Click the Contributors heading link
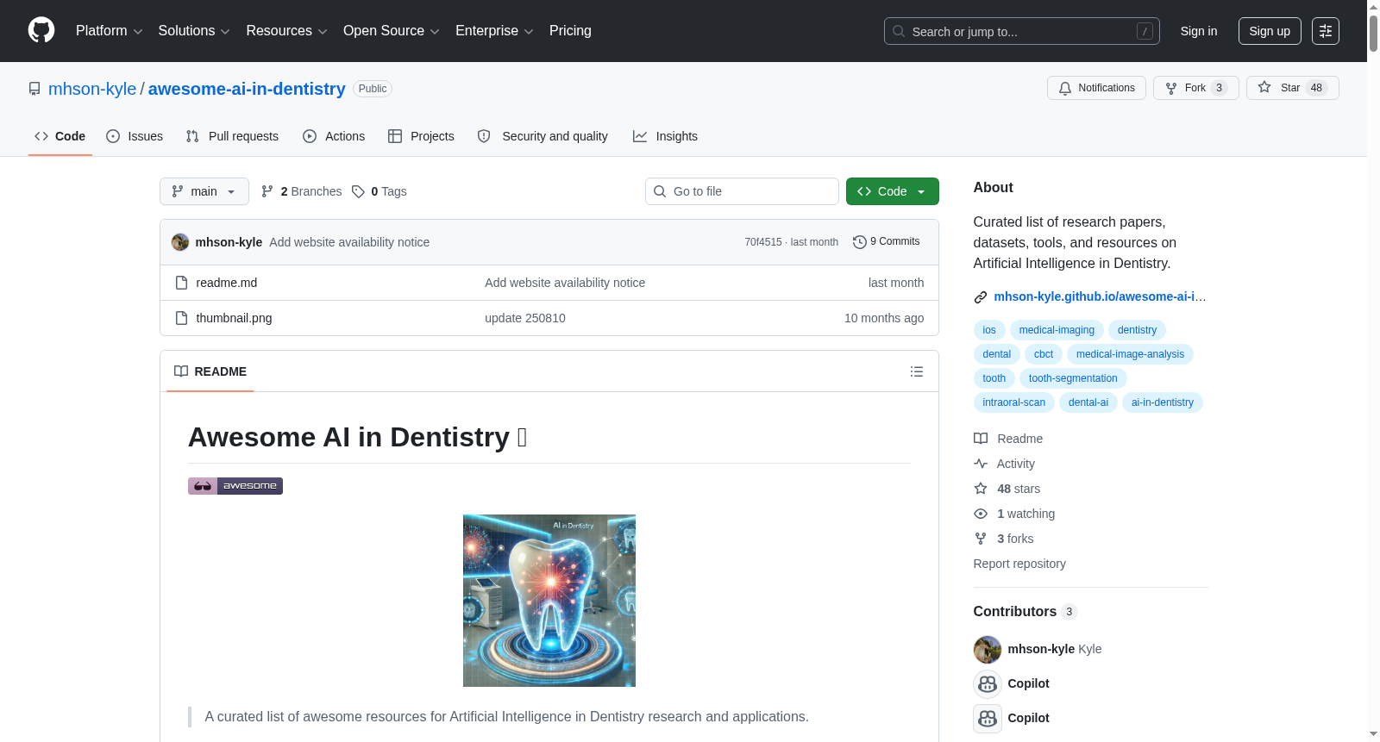Screen dimensions: 1380x742 [1026, 611]
